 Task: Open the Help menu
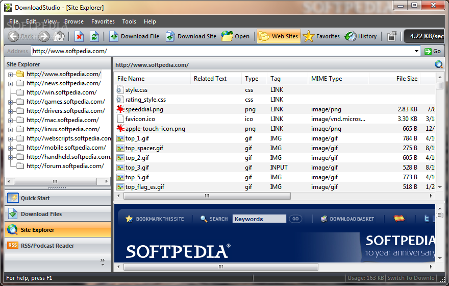(150, 21)
